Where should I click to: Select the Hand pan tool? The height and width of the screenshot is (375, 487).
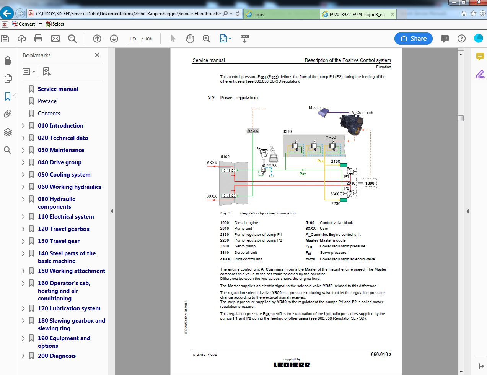(190, 39)
